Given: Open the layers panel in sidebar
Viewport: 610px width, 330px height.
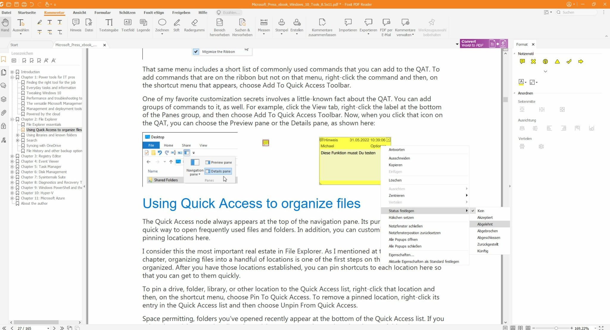Looking at the screenshot, I should 4,99.
